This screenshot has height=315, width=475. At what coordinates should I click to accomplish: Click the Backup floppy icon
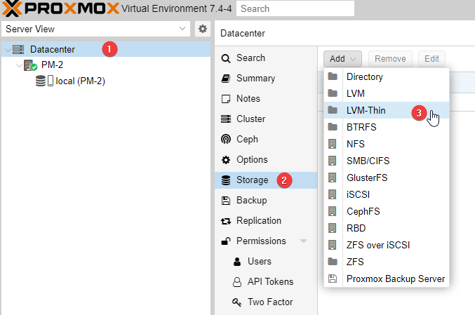[x=226, y=201]
